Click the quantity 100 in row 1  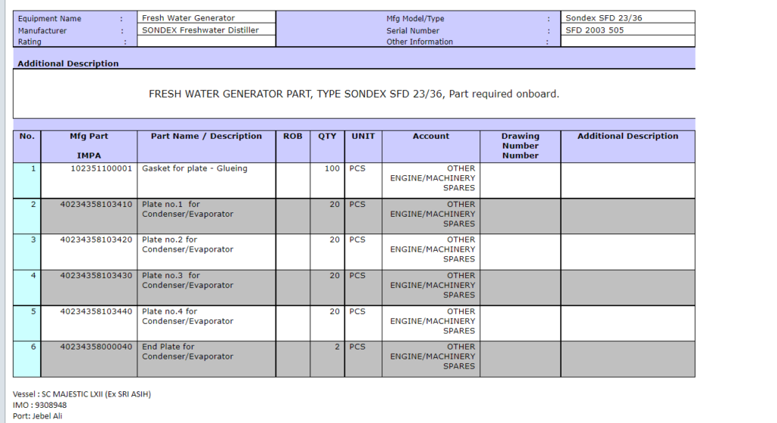[332, 168]
